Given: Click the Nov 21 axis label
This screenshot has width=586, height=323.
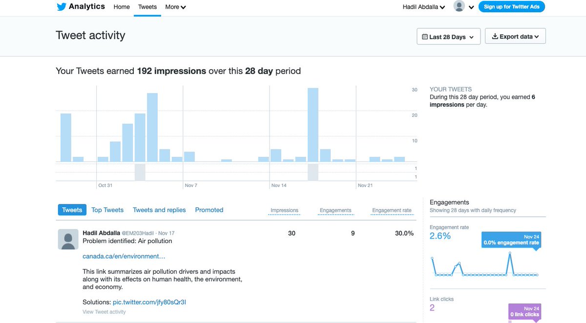Looking at the screenshot, I should 365,186.
